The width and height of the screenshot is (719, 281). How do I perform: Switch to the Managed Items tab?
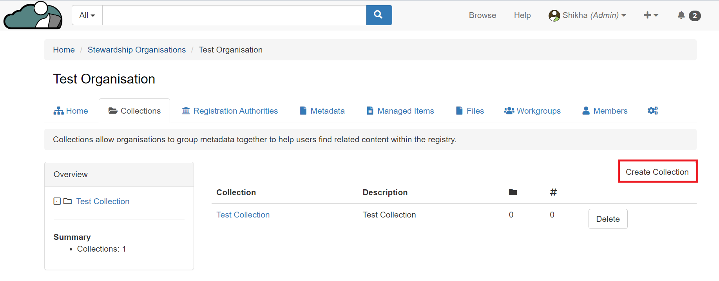tap(400, 111)
